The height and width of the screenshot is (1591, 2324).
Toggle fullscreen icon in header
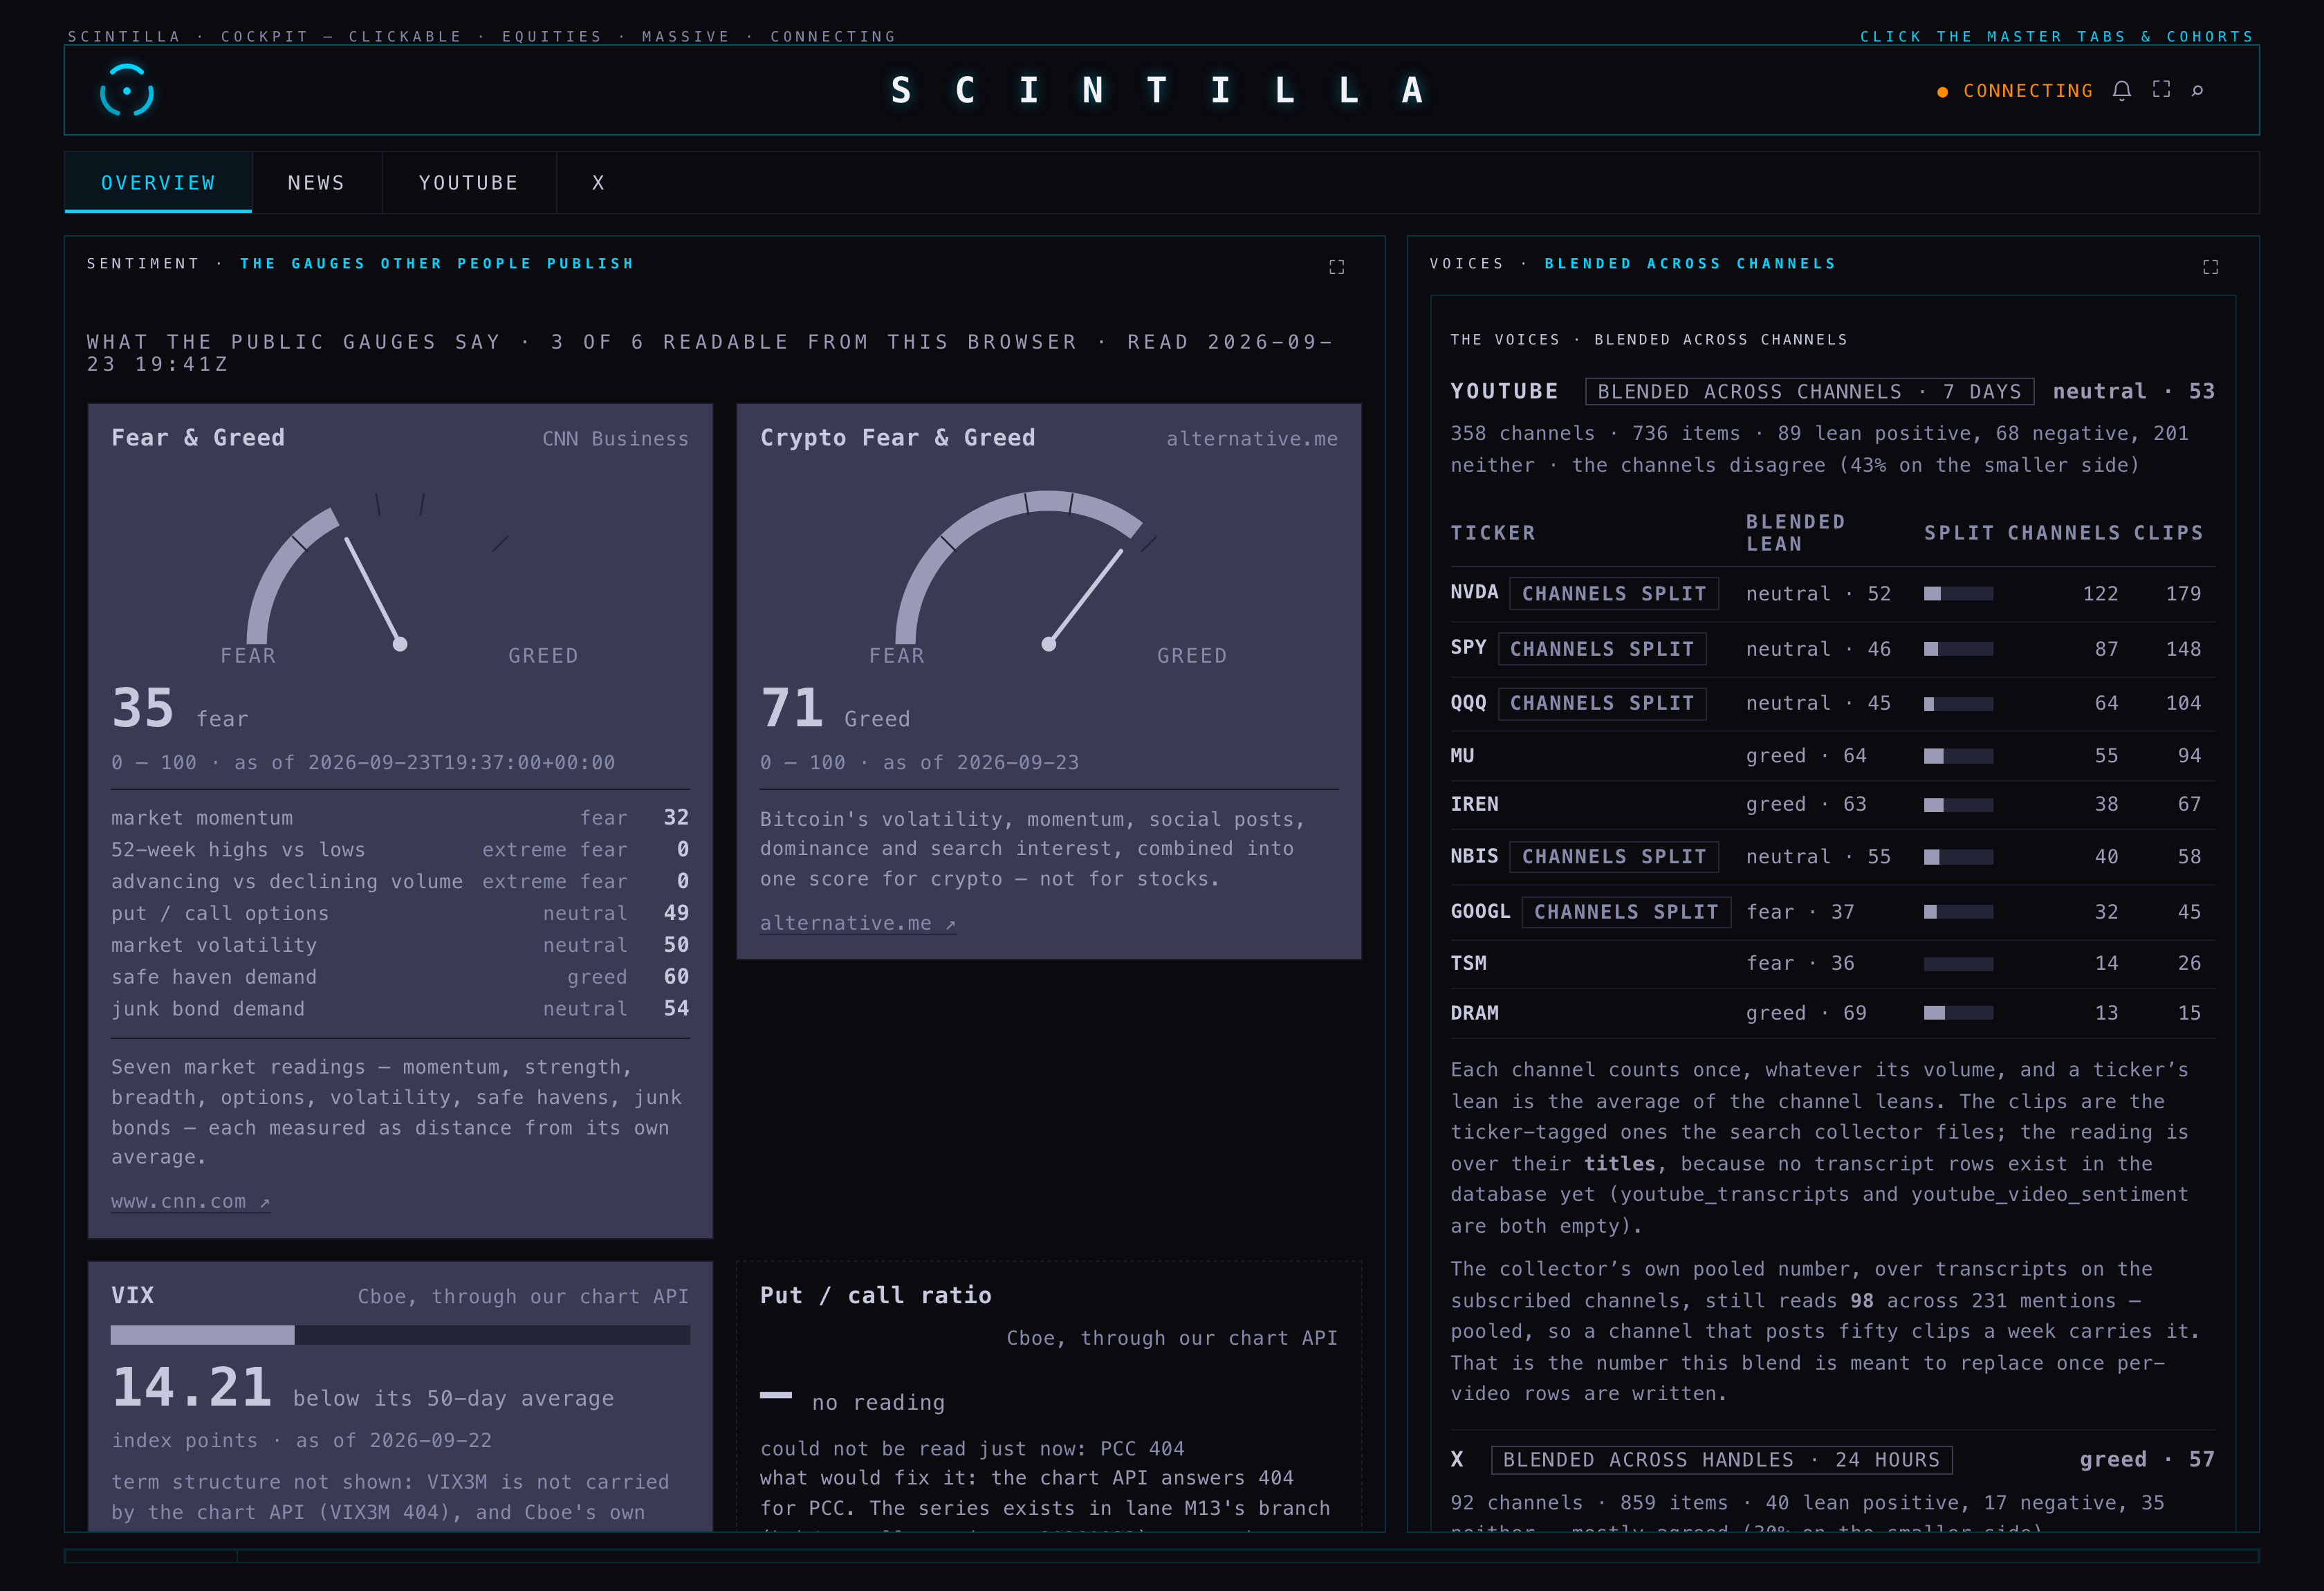2161,90
